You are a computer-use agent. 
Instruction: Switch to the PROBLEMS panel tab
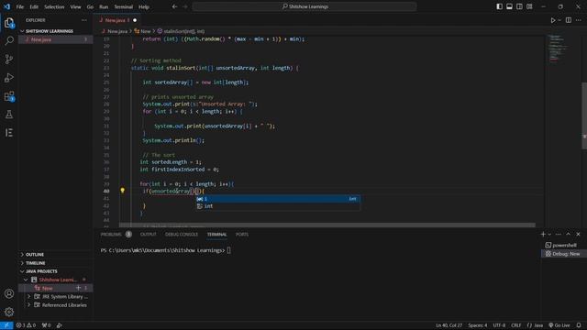[x=111, y=235]
